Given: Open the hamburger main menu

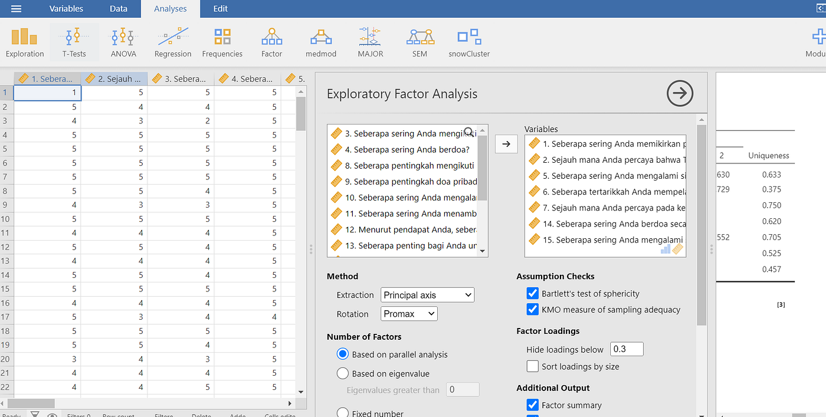Looking at the screenshot, I should (16, 8).
